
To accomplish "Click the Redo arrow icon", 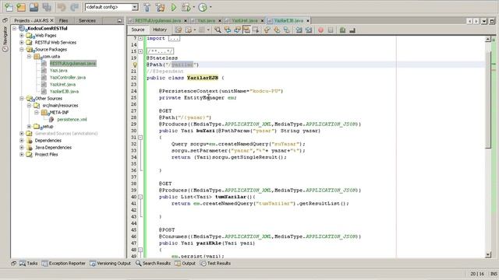I will 74,7.
